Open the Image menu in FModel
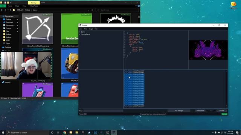Viewport: 241px width, 135px height. tap(91, 29)
